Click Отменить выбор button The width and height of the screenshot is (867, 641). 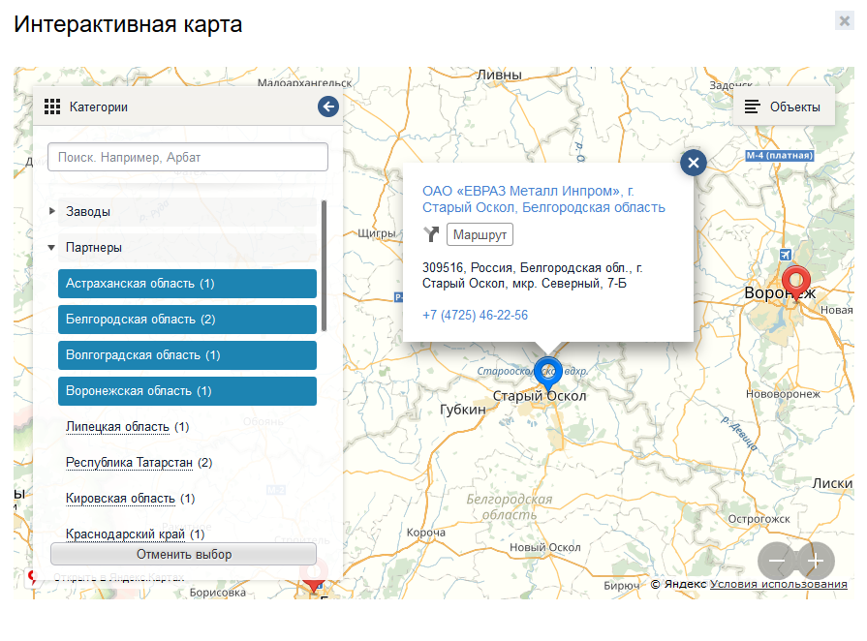[184, 554]
